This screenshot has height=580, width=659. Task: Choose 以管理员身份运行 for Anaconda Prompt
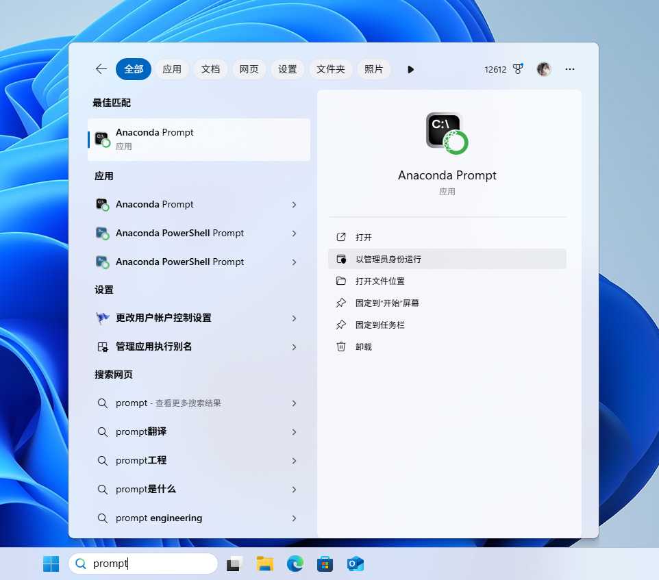tap(388, 259)
